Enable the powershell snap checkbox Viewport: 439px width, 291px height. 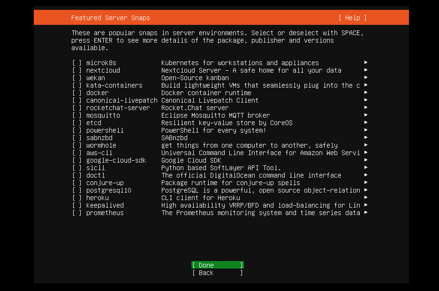click(x=76, y=130)
